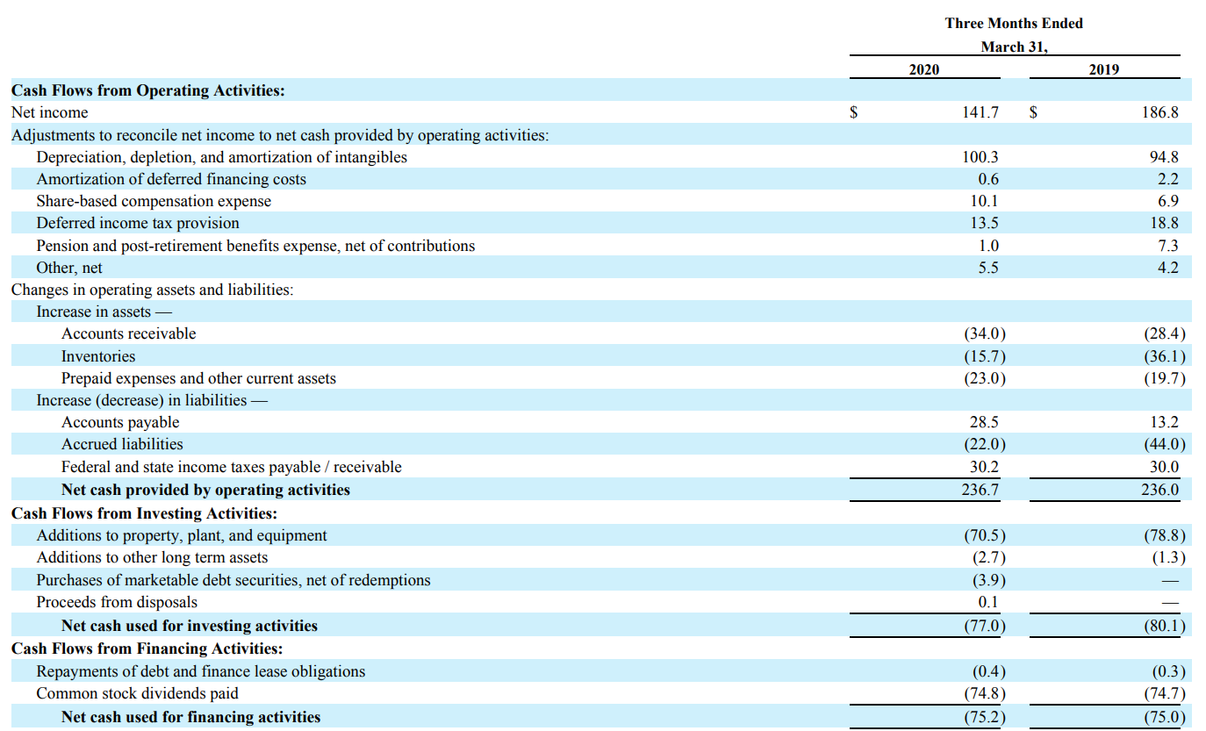Click 'Proceeds from disposals' row label

(x=117, y=602)
